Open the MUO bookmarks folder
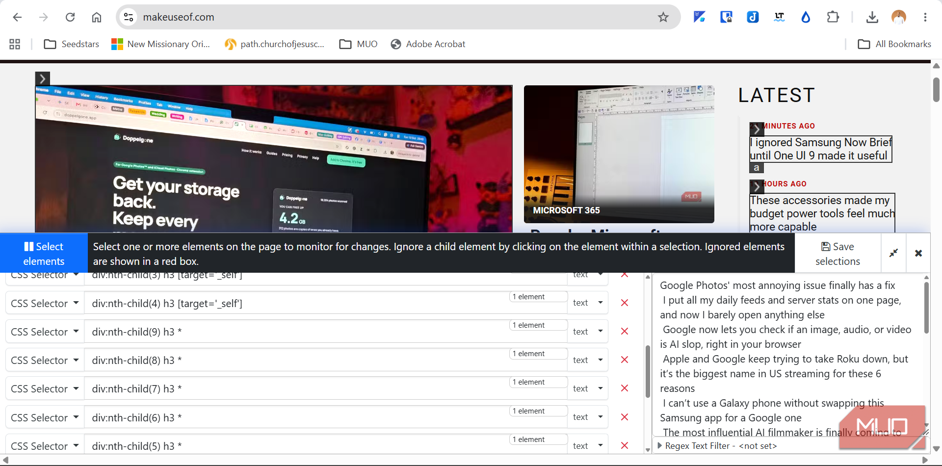The image size is (942, 466). coord(359,44)
